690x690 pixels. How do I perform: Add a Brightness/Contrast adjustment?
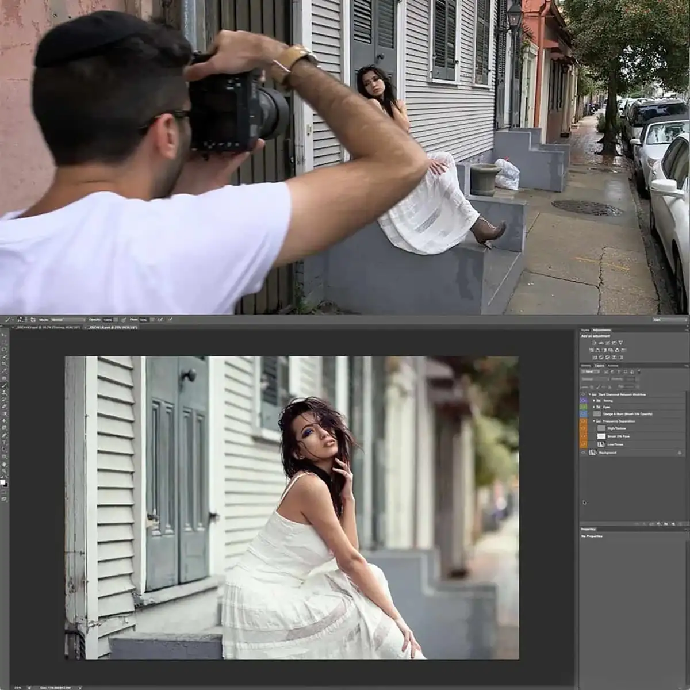(594, 343)
